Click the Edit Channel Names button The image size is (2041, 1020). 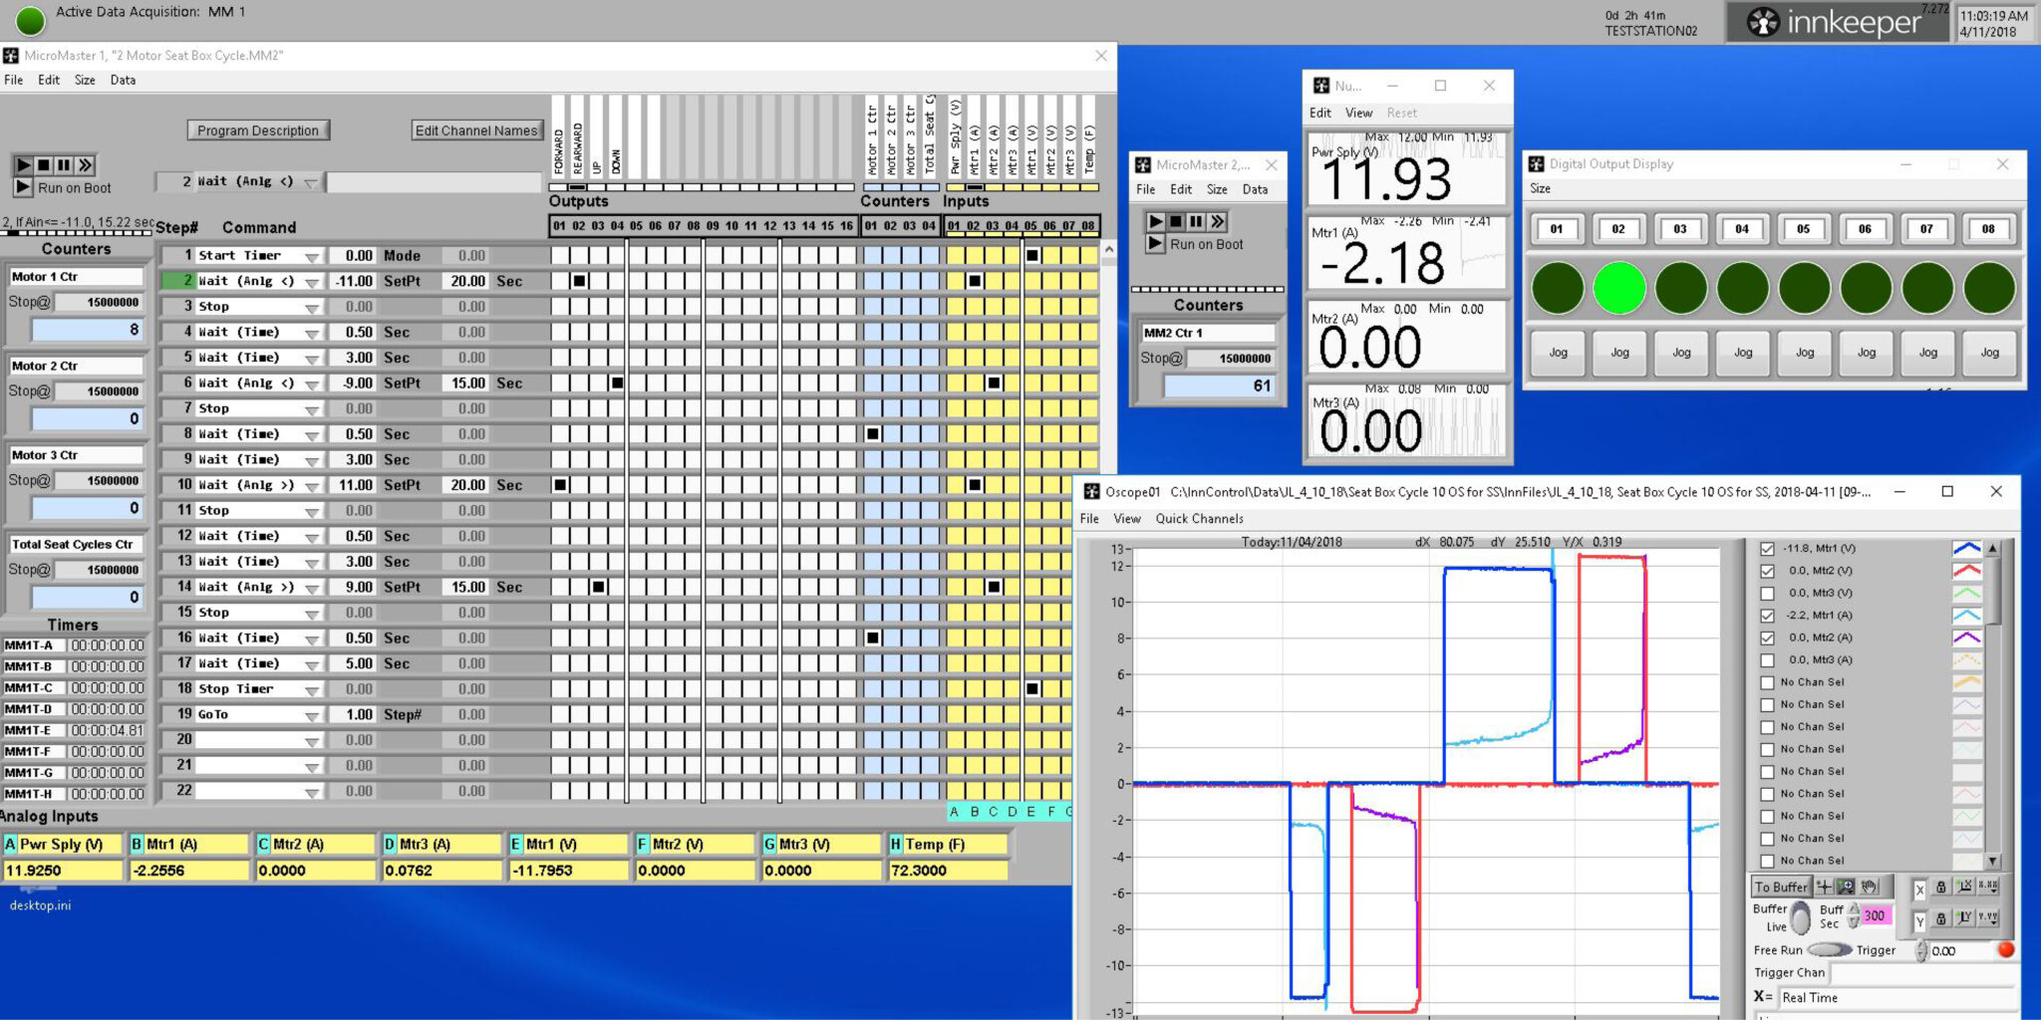coord(477,130)
